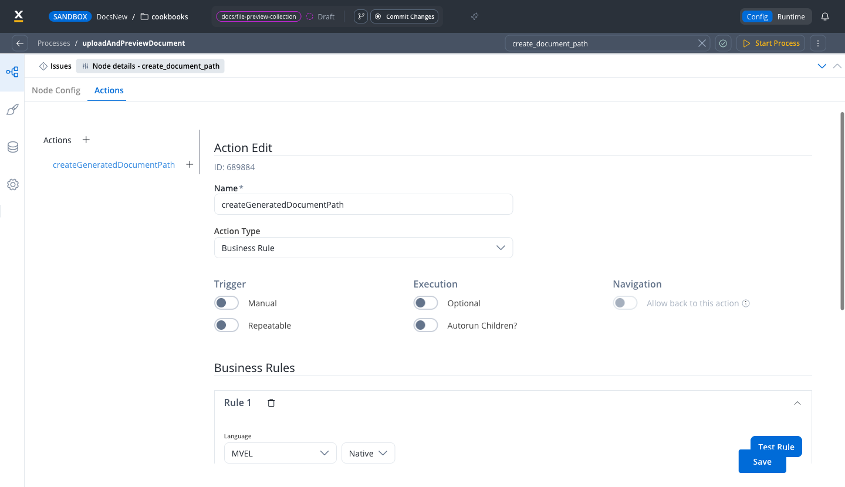This screenshot has height=487, width=845.
Task: Open the database sidebar icon
Action: point(12,147)
